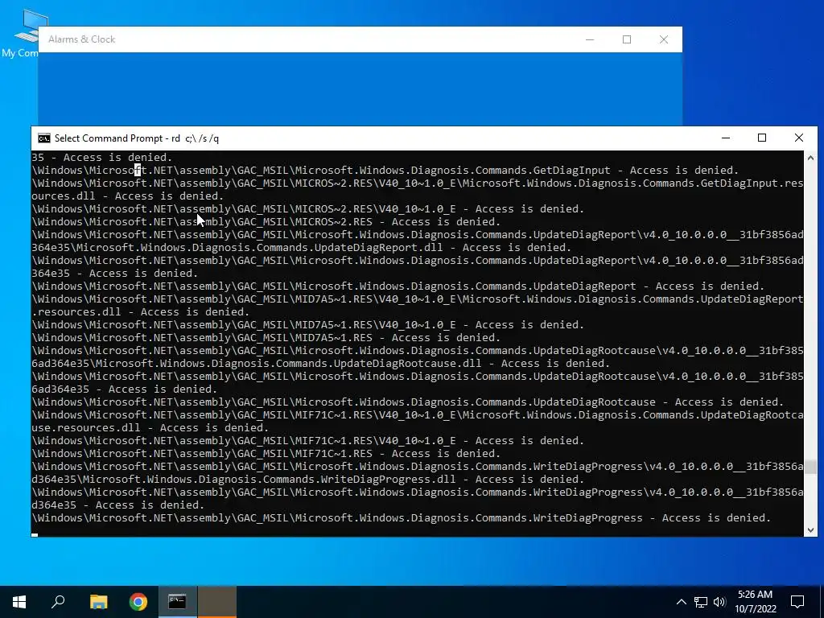Maximize the Command Prompt window

(x=762, y=138)
